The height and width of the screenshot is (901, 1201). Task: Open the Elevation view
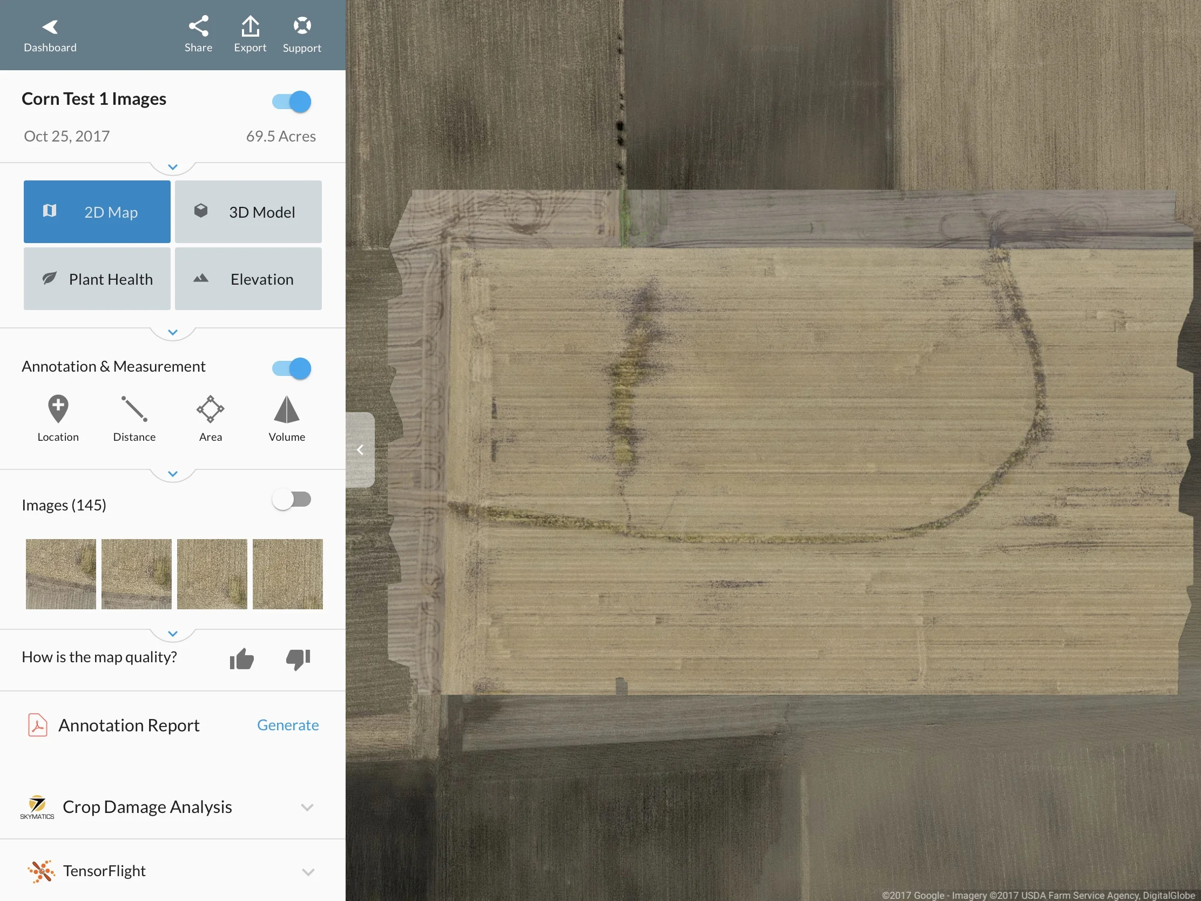(248, 279)
